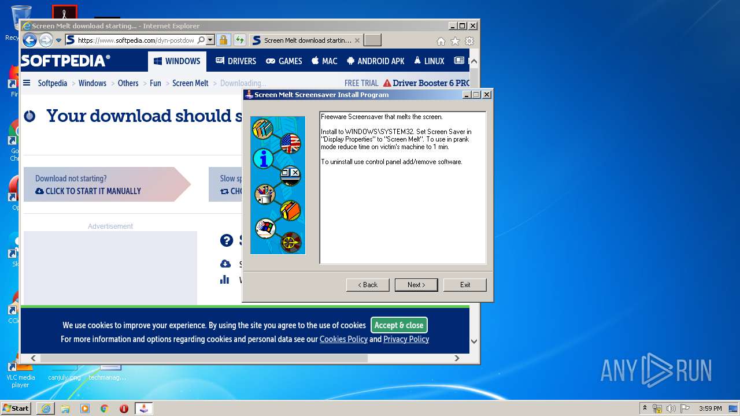Click the Accept & close cookies button
Viewport: 740px width, 416px height.
(x=399, y=325)
